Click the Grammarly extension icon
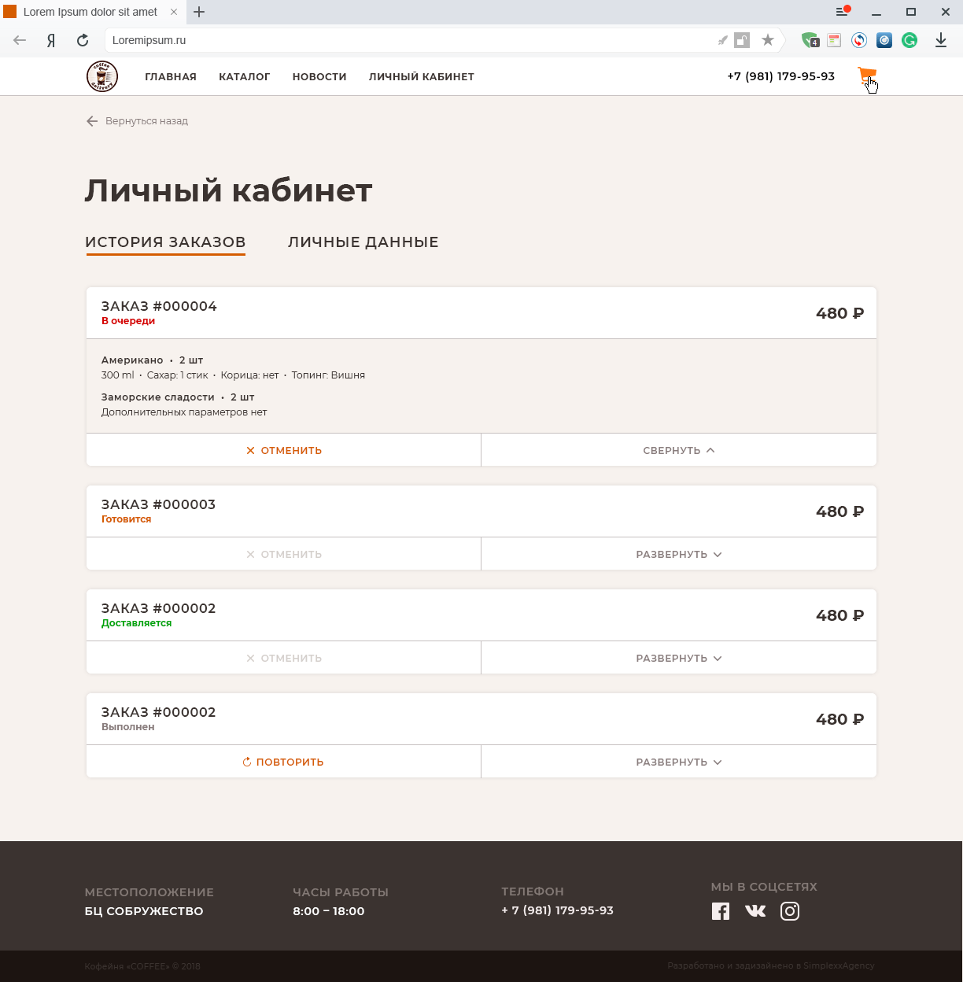The height and width of the screenshot is (982, 963). [x=909, y=40]
